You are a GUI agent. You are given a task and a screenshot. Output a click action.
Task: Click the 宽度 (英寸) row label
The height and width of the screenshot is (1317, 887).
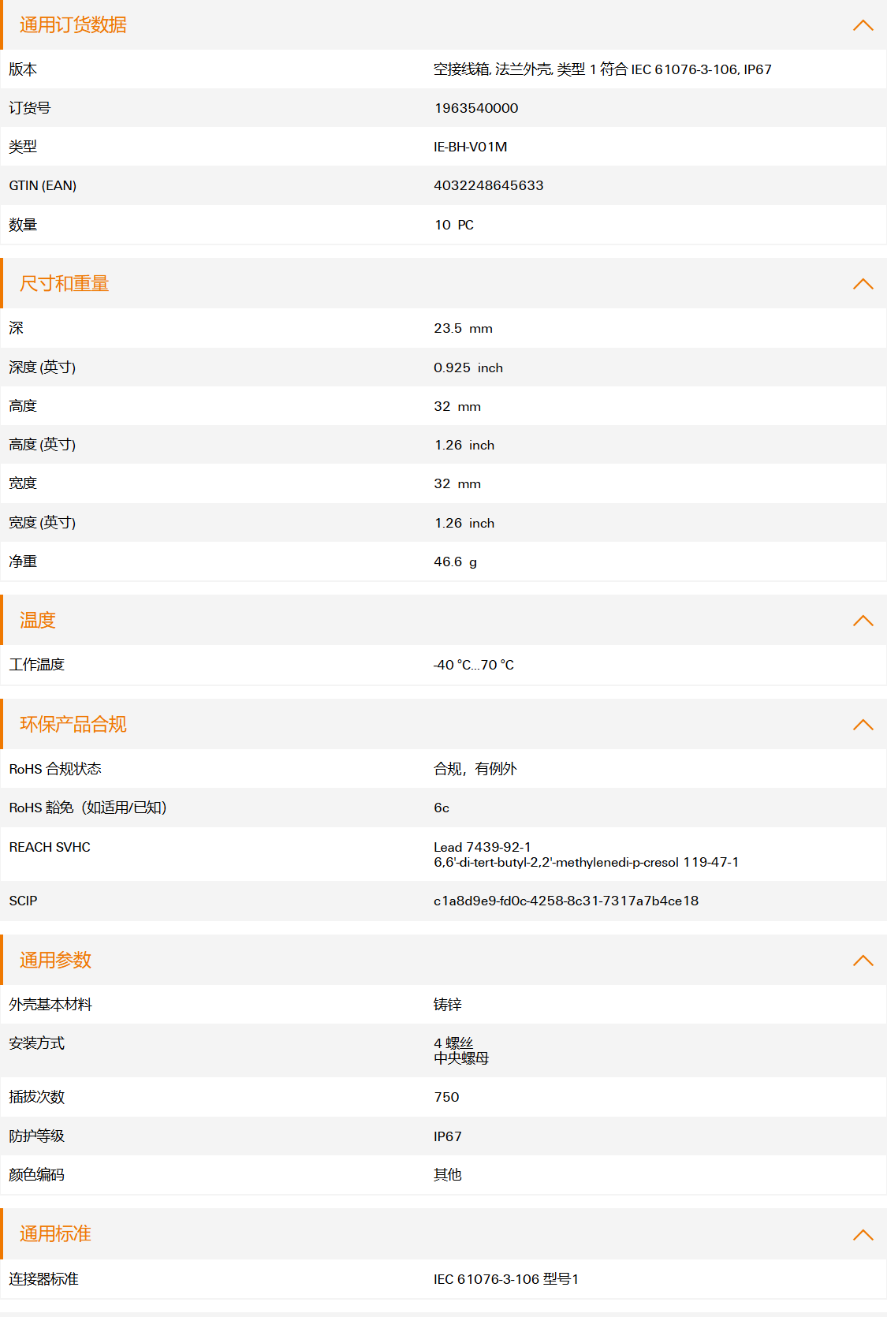coord(43,523)
